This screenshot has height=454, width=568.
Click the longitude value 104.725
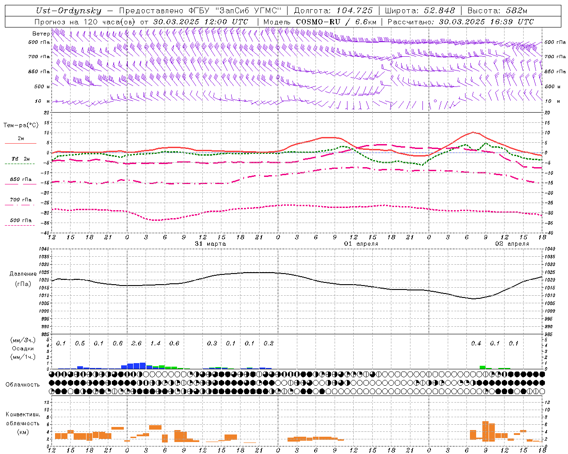[x=355, y=11]
